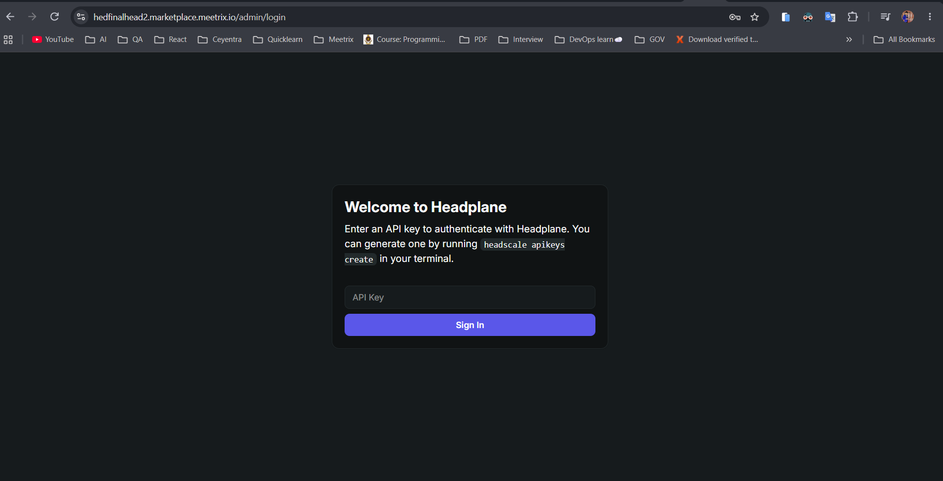
Task: Show more bookmarks with the chevron
Action: click(849, 39)
